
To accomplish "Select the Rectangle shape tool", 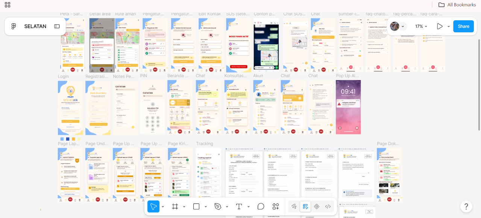I will click(196, 206).
